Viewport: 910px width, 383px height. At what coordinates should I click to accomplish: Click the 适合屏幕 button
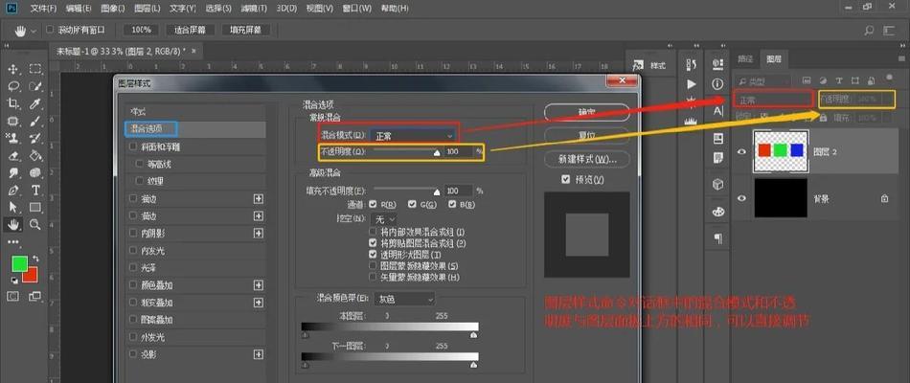[x=191, y=30]
